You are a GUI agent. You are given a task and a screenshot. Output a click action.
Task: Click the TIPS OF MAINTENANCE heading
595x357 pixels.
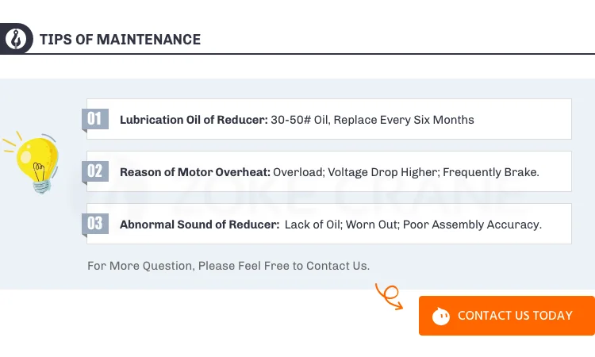pos(120,40)
